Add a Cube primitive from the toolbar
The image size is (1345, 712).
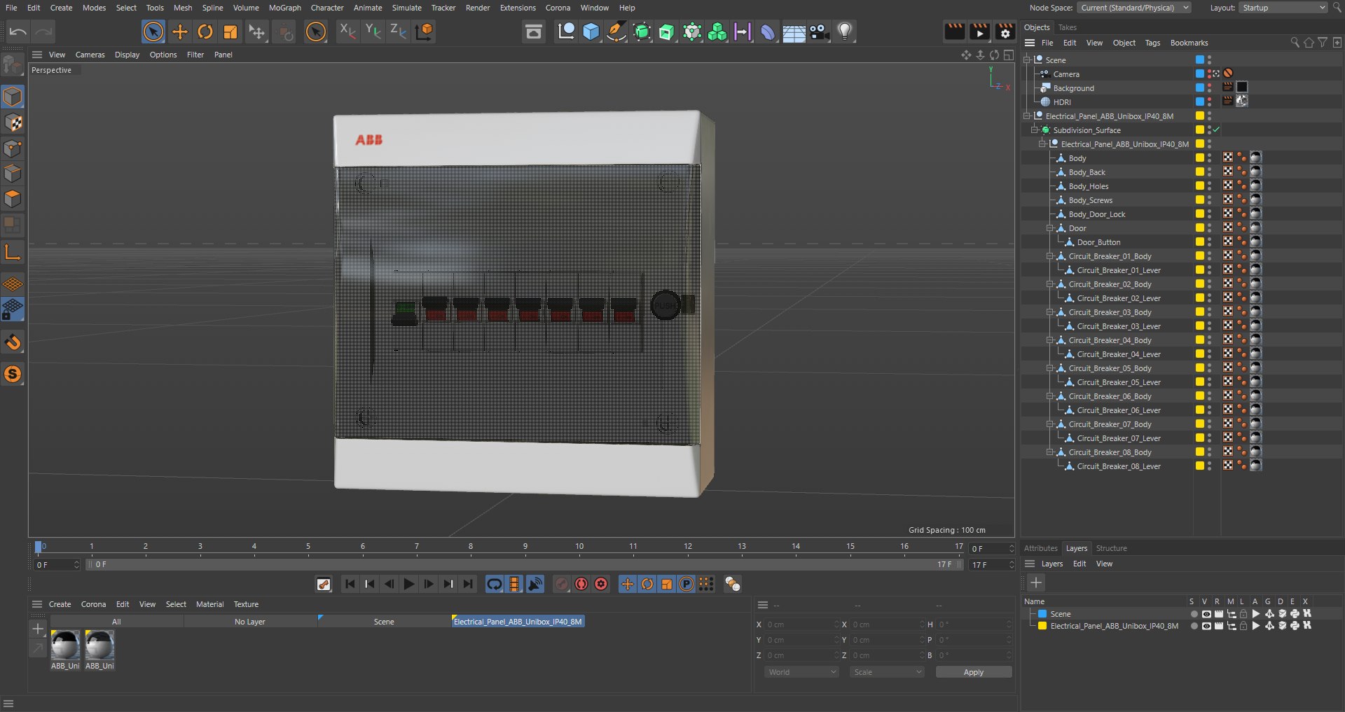pos(591,32)
